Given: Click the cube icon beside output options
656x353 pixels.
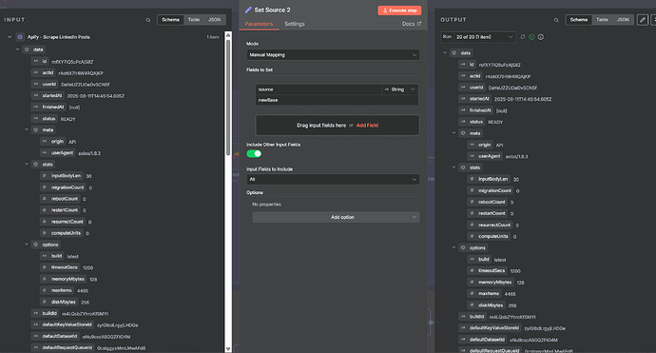Looking at the screenshot, I should [x=463, y=248].
